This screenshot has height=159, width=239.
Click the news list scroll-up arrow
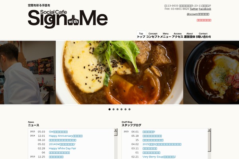116,130
